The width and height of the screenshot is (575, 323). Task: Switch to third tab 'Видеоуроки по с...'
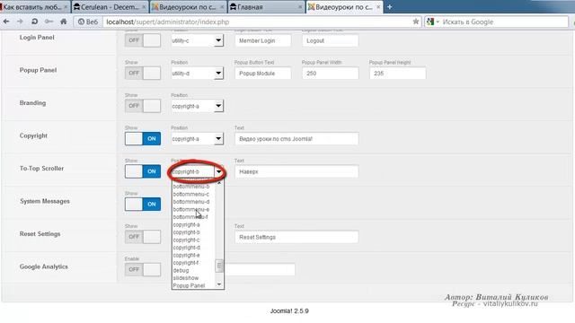[x=188, y=7]
